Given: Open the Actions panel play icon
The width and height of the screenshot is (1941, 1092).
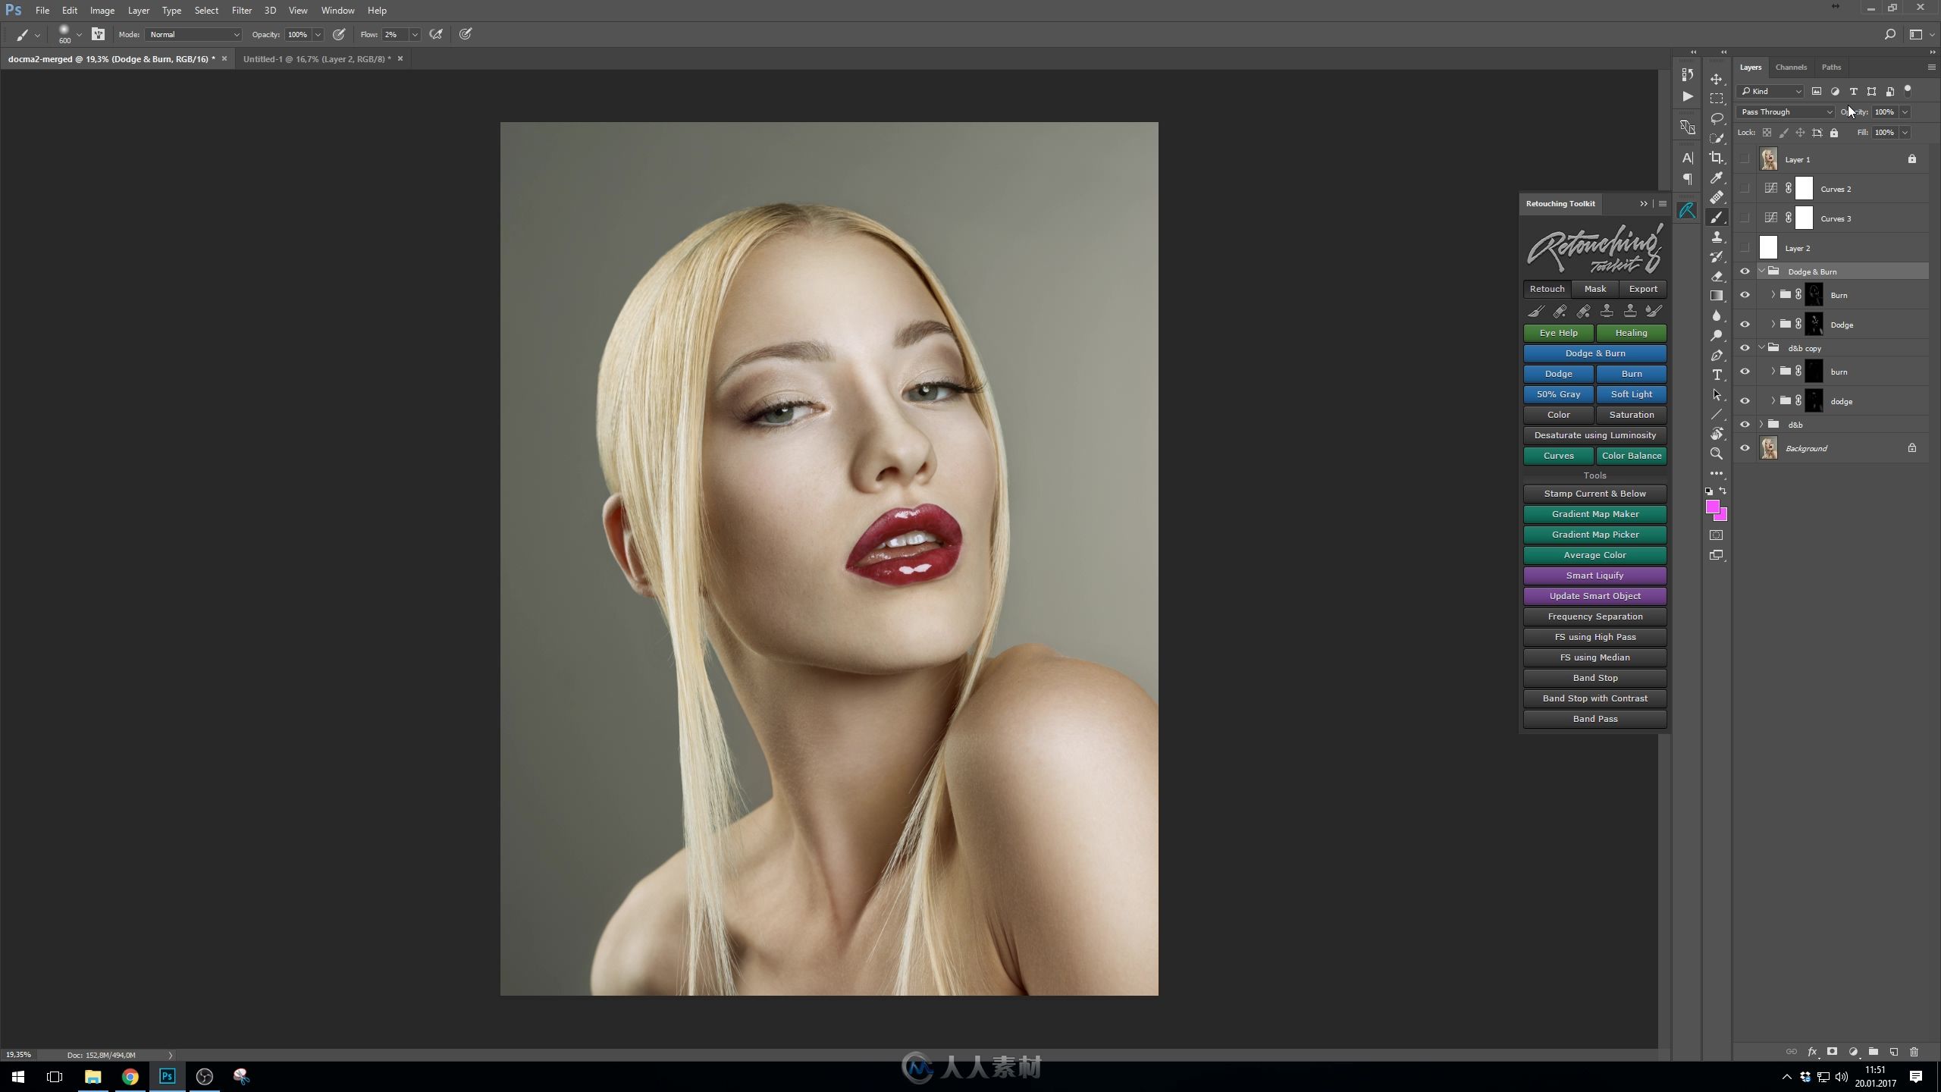Looking at the screenshot, I should (1687, 96).
